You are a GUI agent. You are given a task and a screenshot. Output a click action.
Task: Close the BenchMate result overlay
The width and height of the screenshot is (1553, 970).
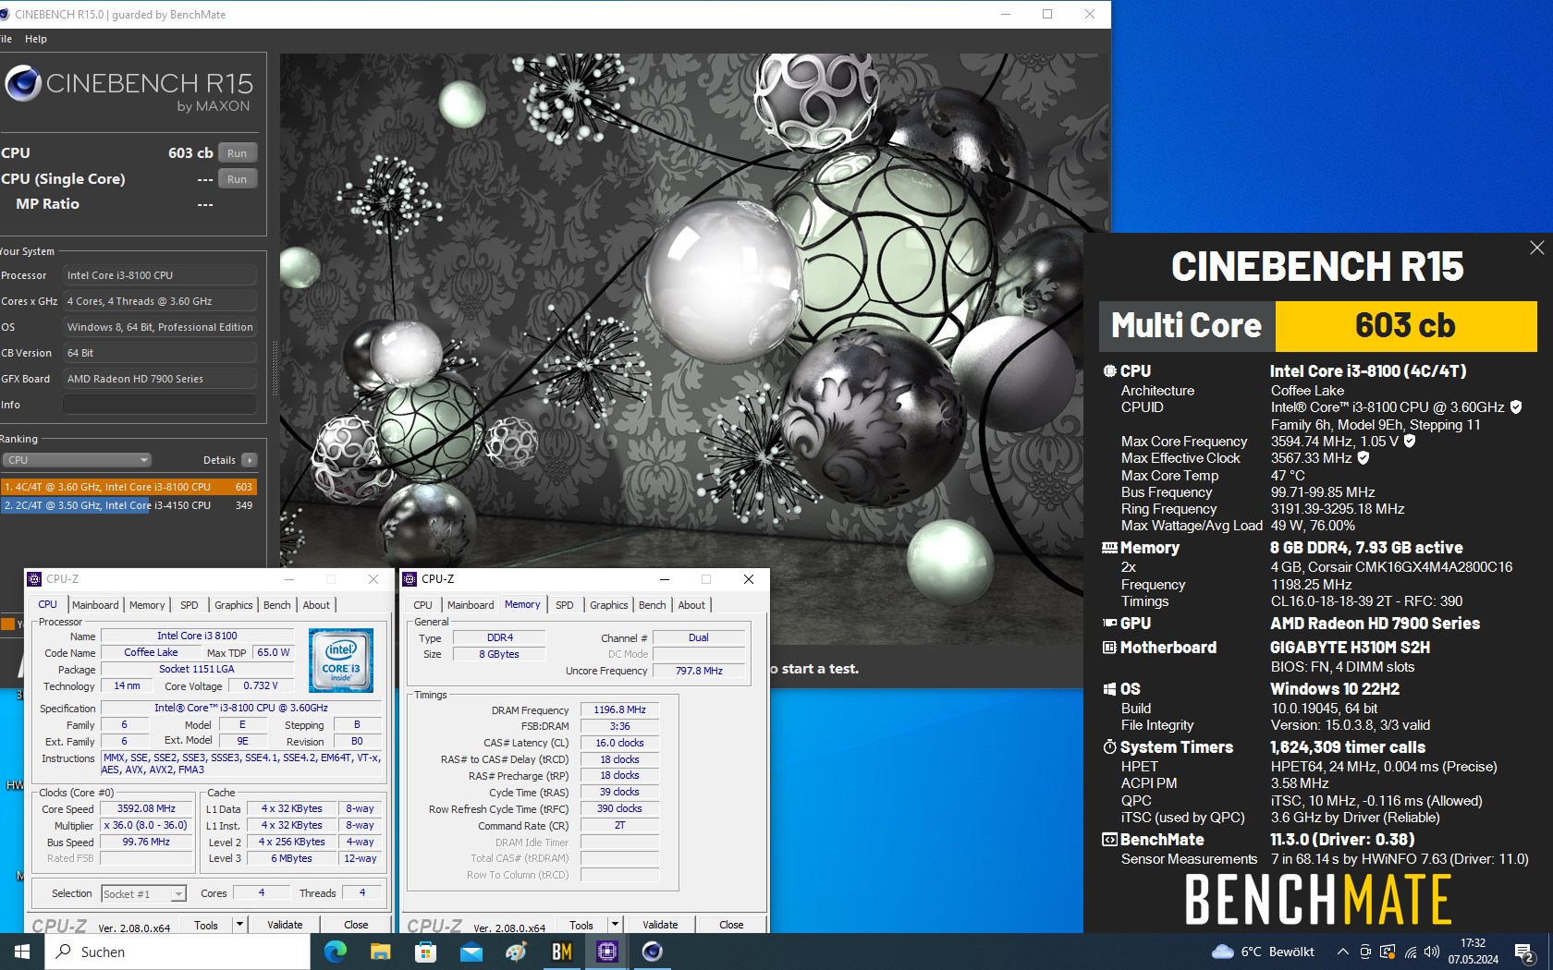1536,248
